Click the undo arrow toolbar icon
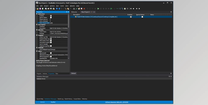This screenshot has width=208, height=105. [x=71, y=9]
